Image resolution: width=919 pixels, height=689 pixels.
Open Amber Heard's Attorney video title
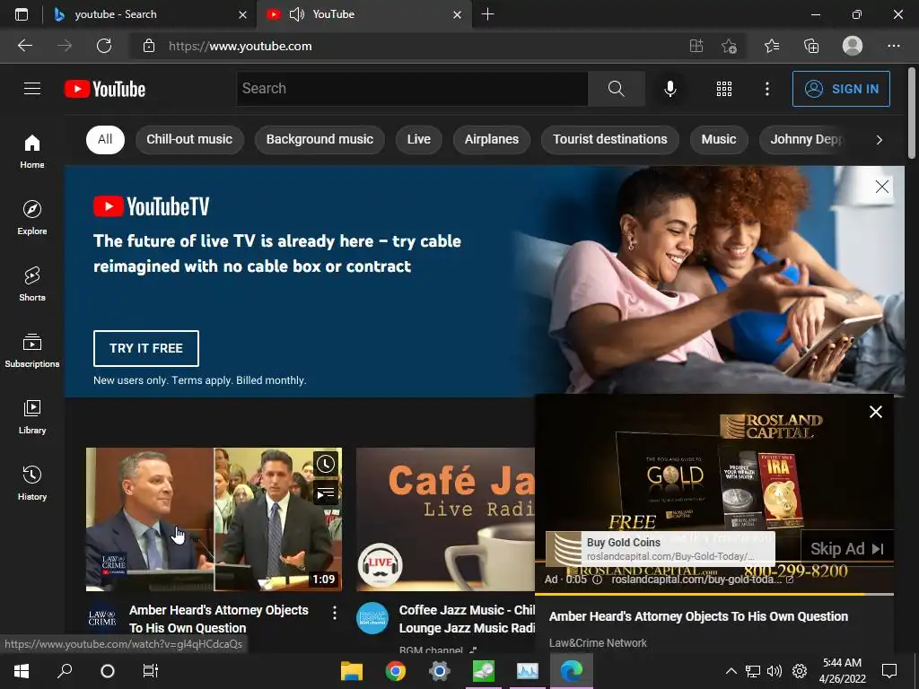tap(219, 619)
